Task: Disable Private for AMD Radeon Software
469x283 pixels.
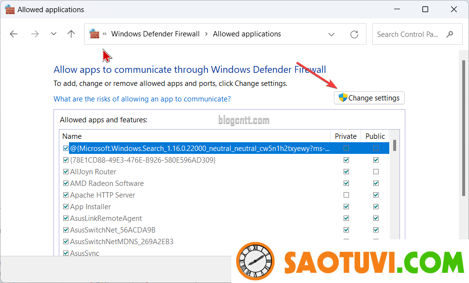Action: point(347,183)
